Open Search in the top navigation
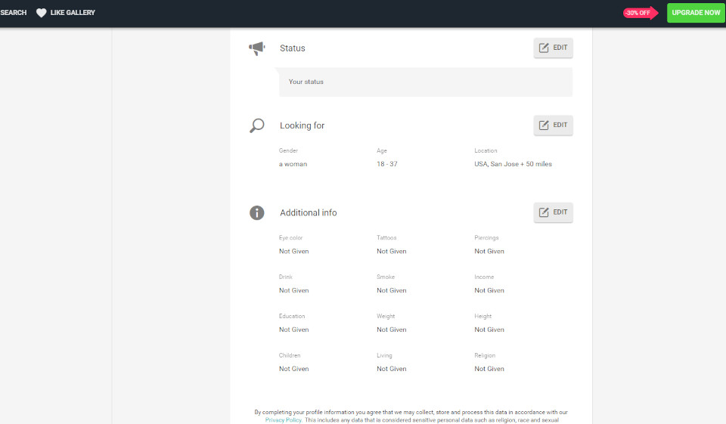This screenshot has height=424, width=726. (13, 13)
